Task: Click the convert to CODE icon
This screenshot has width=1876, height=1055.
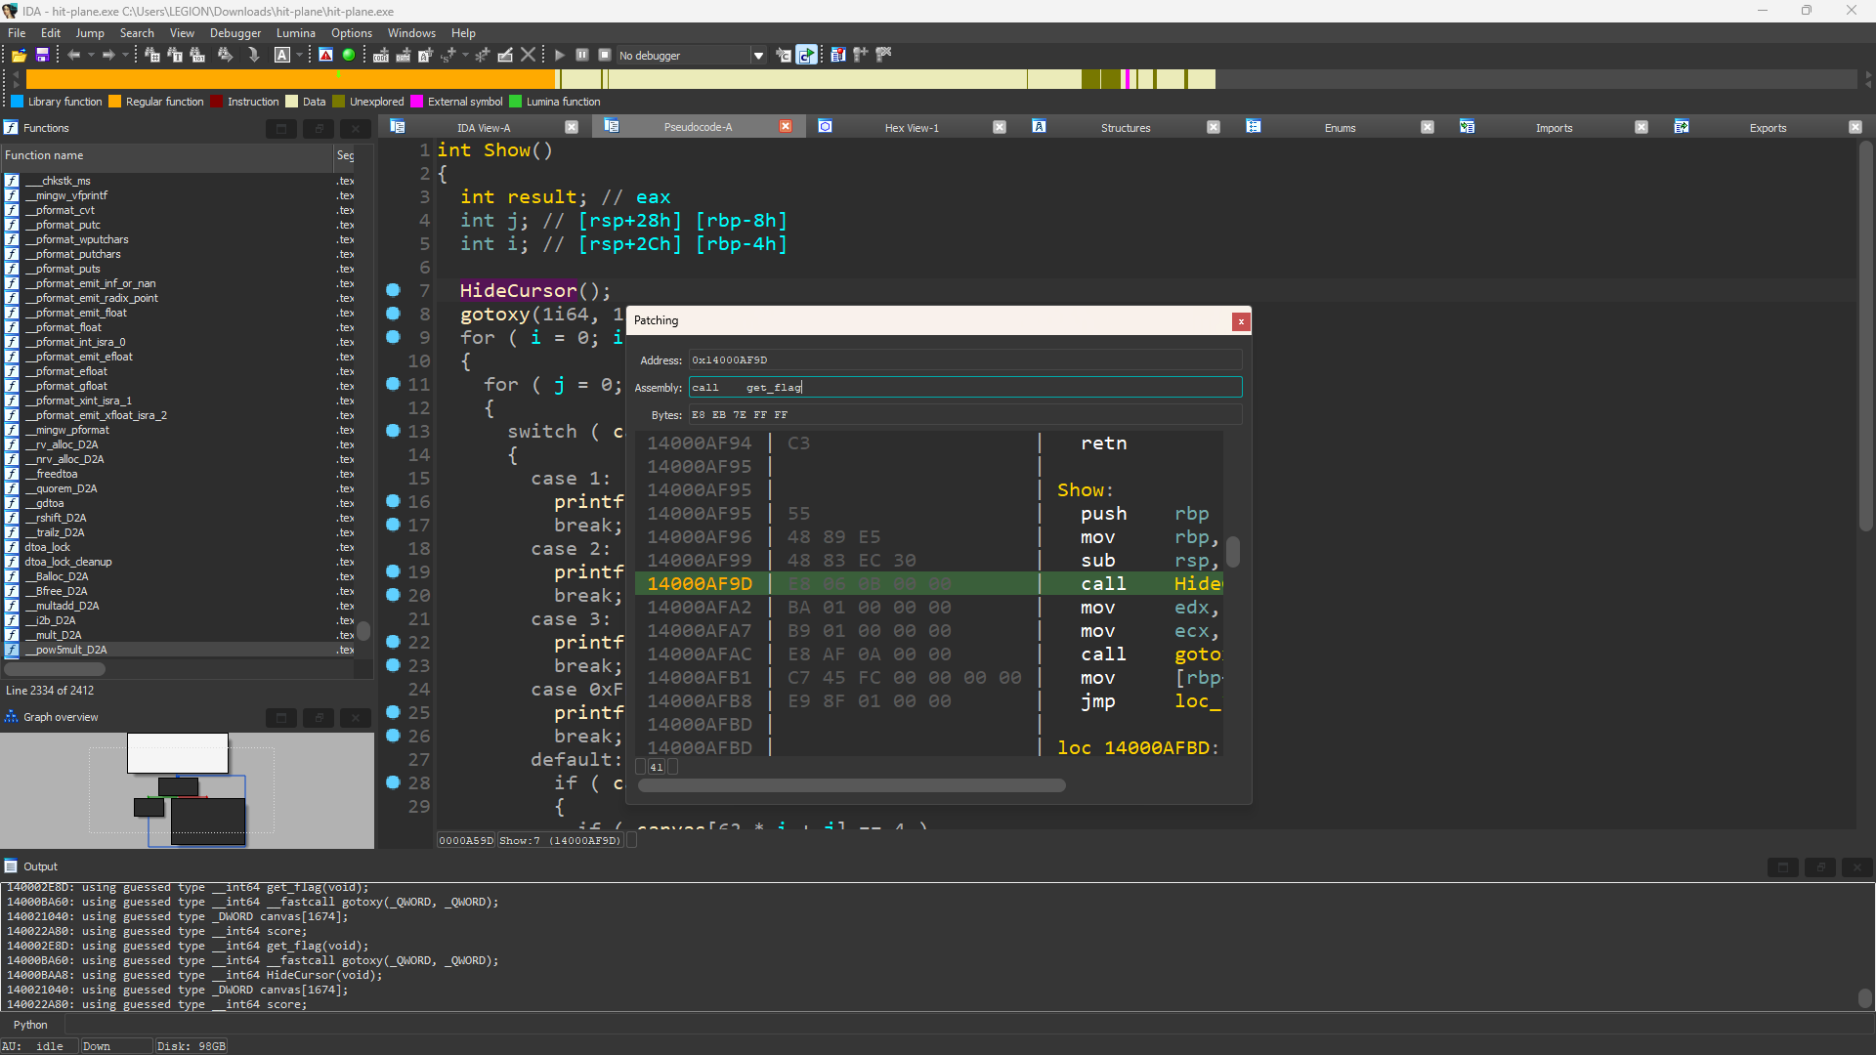Action: [381, 56]
